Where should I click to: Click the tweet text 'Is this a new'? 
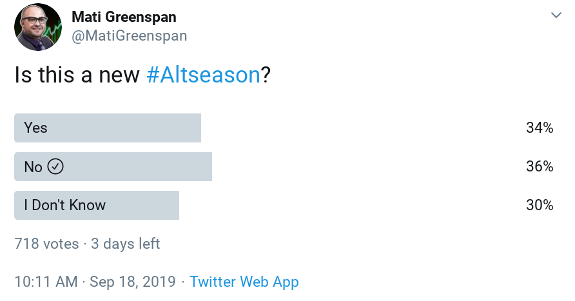pyautogui.click(x=77, y=75)
